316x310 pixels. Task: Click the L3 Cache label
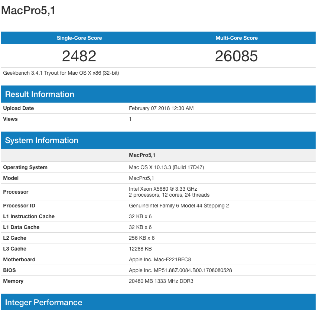coord(15,249)
